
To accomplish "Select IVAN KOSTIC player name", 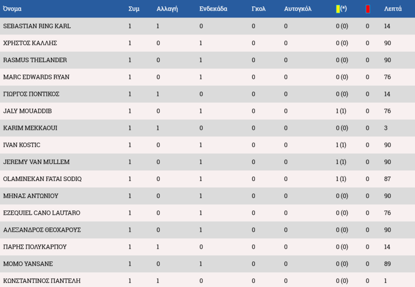I will click(22, 145).
